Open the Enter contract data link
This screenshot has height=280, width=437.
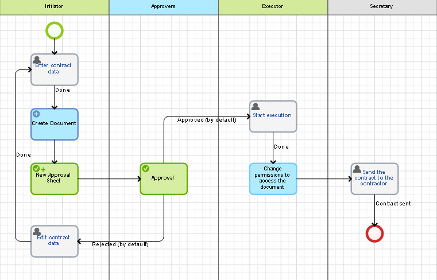click(x=53, y=68)
